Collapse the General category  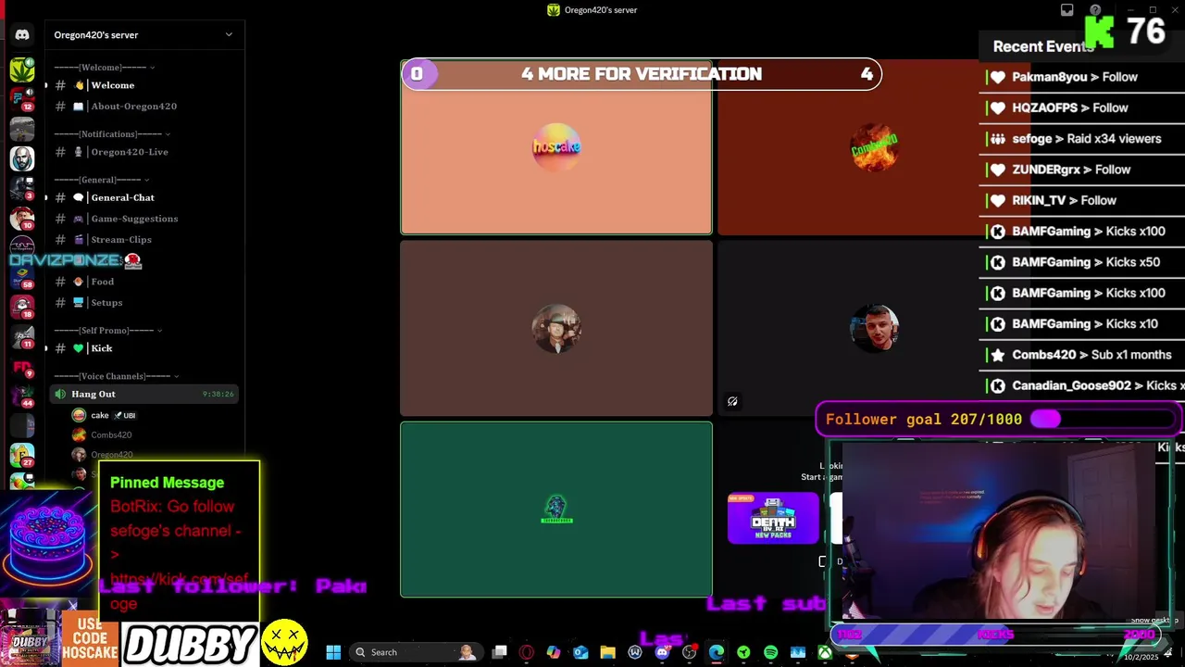[102, 180]
